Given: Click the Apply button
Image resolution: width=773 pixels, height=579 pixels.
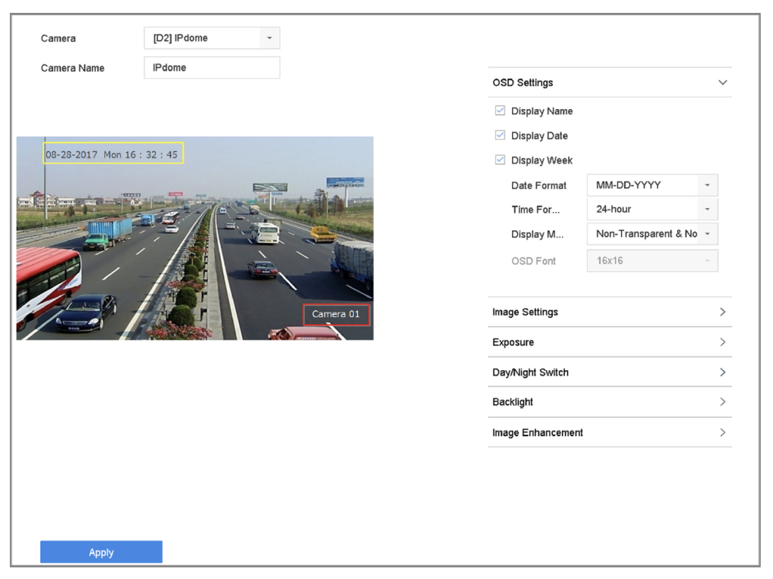Looking at the screenshot, I should point(101,552).
